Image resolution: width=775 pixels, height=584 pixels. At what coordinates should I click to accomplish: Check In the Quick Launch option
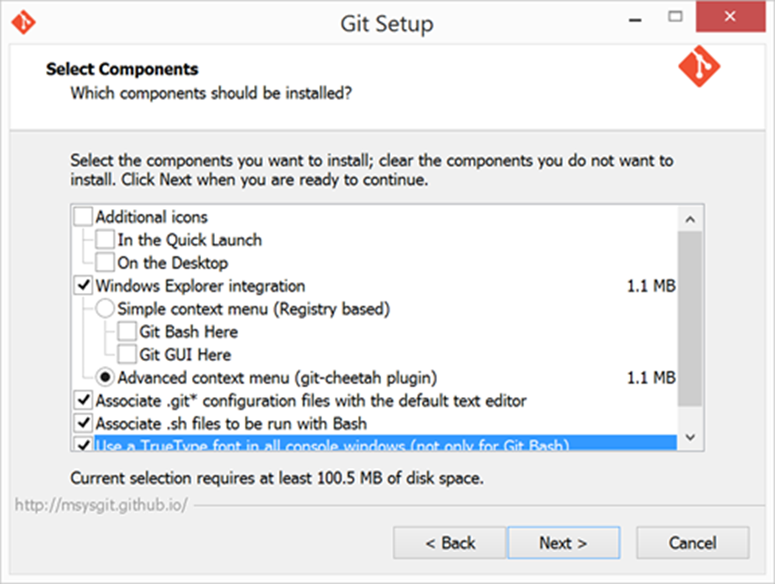(x=106, y=239)
